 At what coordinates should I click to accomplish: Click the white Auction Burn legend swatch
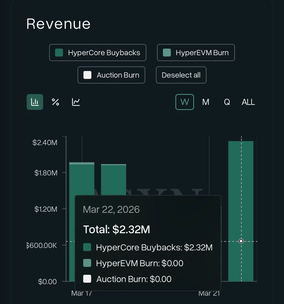click(87, 75)
